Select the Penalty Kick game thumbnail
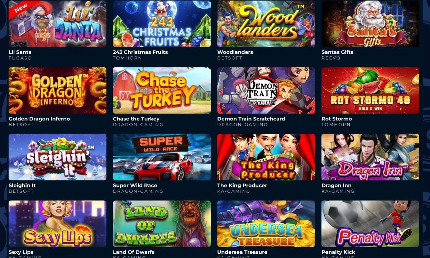This screenshot has width=430, height=258. click(370, 224)
